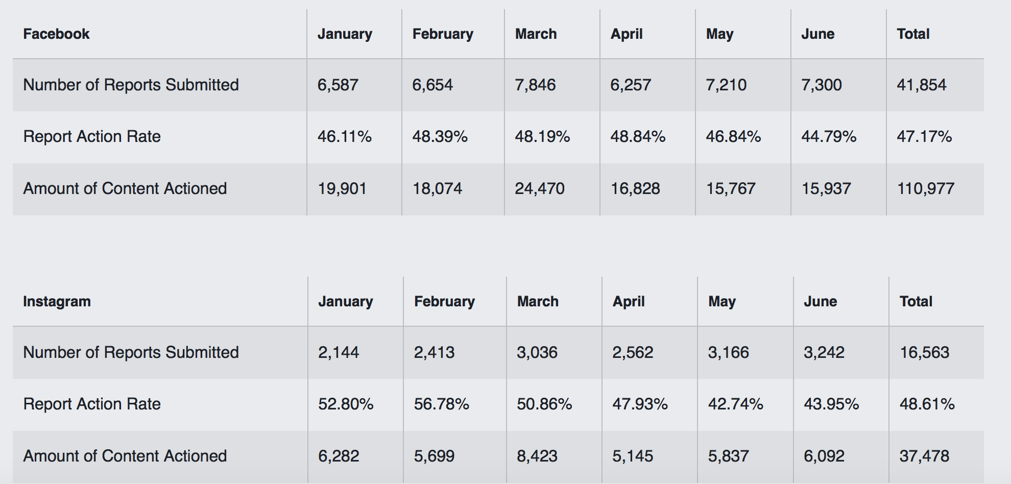Image resolution: width=1011 pixels, height=484 pixels.
Task: Click Facebook total action rate 47.17%
Action: coord(924,137)
